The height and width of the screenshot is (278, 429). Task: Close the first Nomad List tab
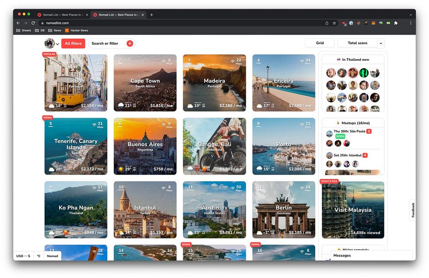(x=87, y=15)
